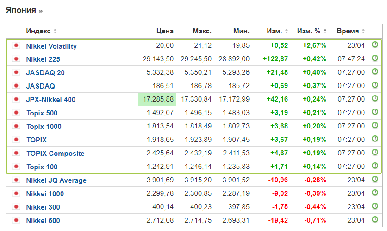Click Japan flag icon beside Nikkei 300
Viewport: 387px width, 231px height.
pos(16,206)
